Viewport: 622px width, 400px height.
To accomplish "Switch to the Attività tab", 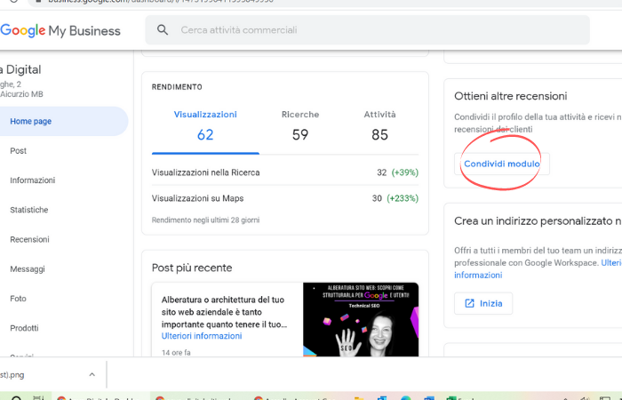I will 379,126.
